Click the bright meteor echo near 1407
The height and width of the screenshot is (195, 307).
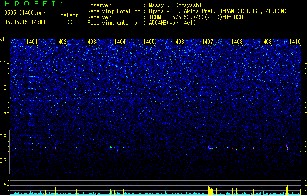point(211,148)
